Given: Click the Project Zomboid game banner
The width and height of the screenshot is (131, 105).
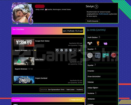Looking at the screenshot, I should pos(24,80).
